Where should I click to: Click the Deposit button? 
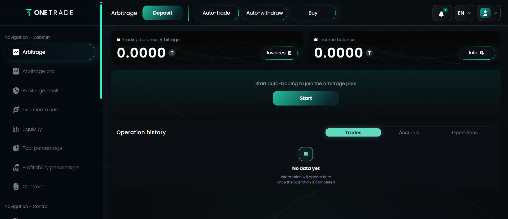pyautogui.click(x=163, y=13)
